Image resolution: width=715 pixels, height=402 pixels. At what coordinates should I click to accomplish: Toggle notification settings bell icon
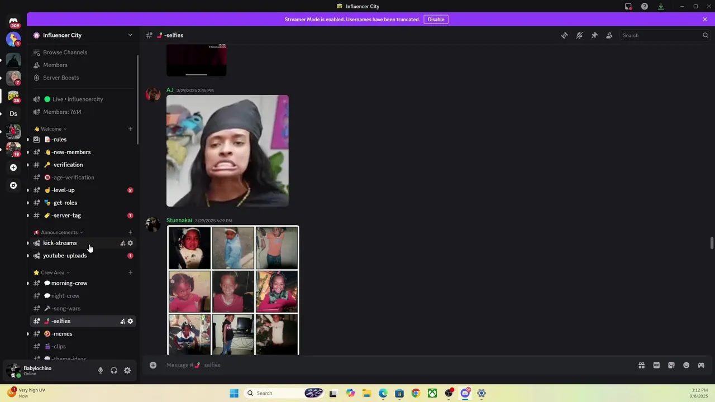pyautogui.click(x=579, y=35)
